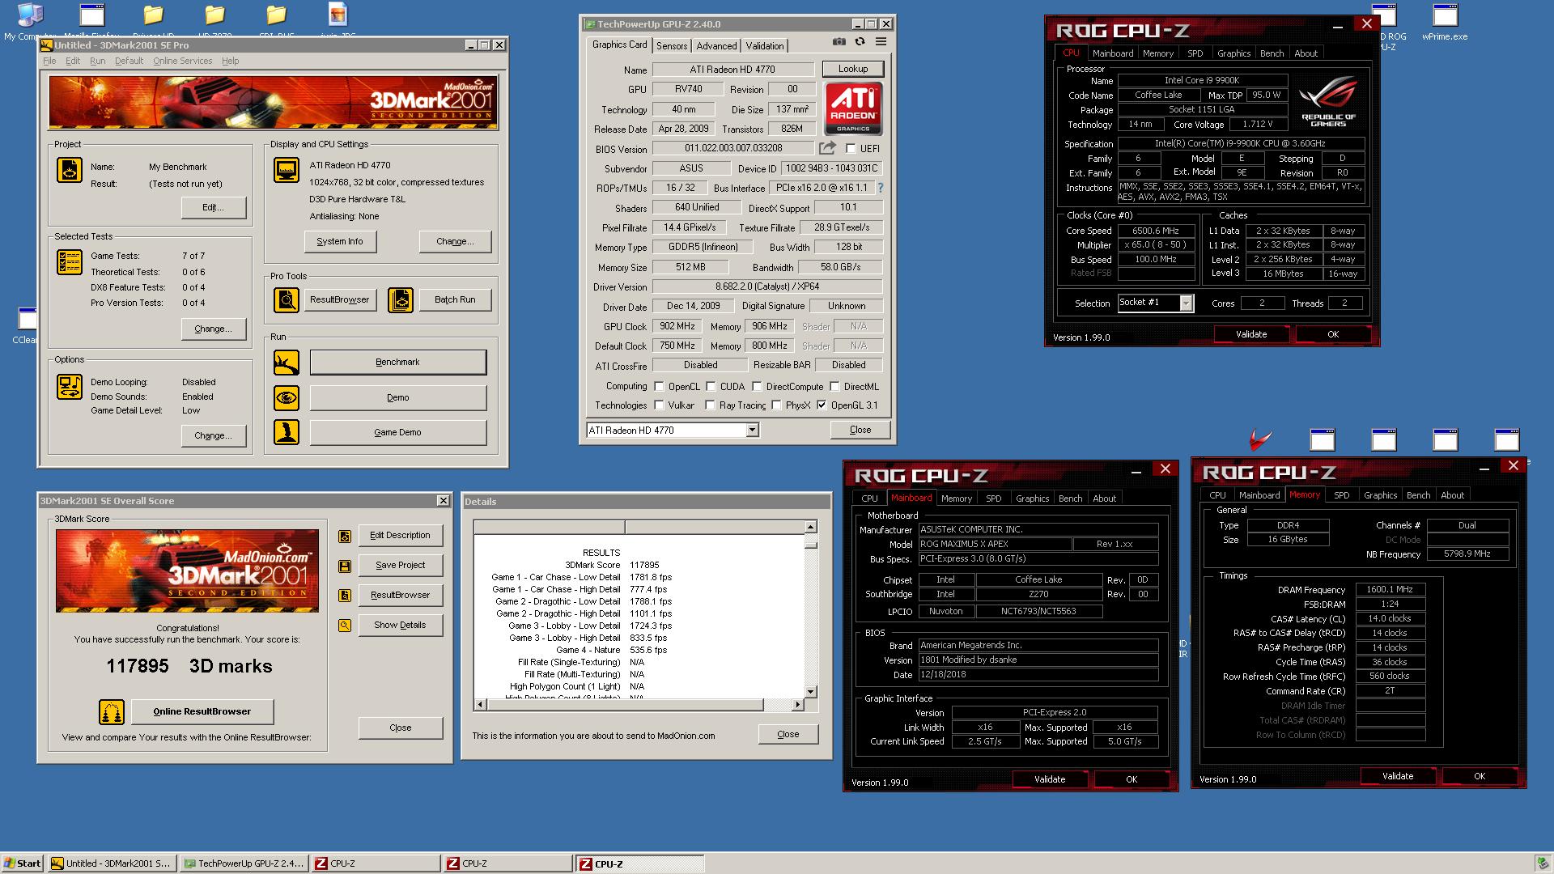
Task: Click the Edit... button under Project
Action: pyautogui.click(x=214, y=207)
